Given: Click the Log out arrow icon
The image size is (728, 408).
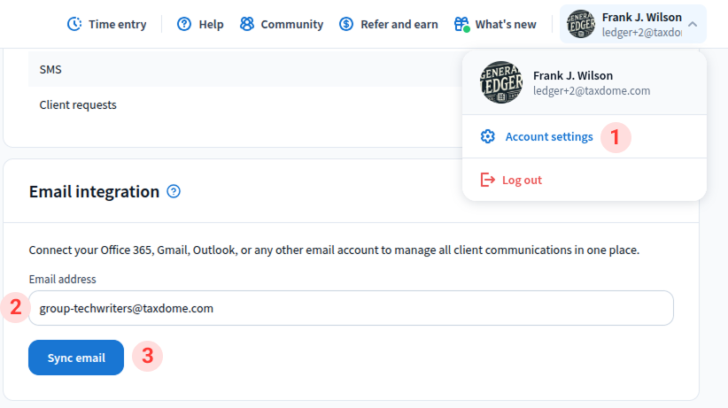Looking at the screenshot, I should (x=487, y=180).
